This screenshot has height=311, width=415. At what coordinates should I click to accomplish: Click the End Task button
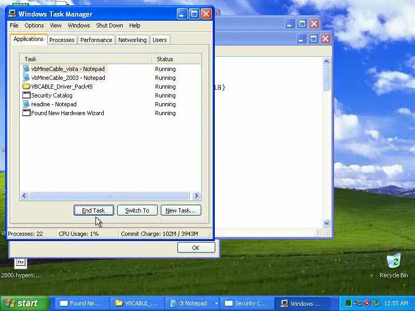click(x=94, y=210)
